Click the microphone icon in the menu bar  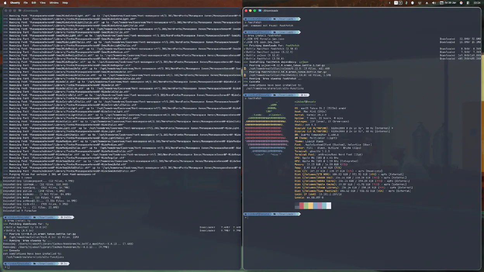(x=406, y=3)
